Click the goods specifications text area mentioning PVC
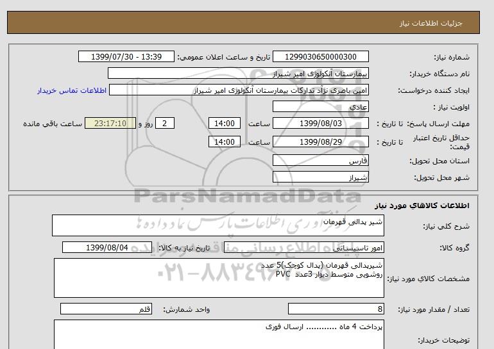Image resolution: width=494 pixels, height=349 pixels. point(219,278)
